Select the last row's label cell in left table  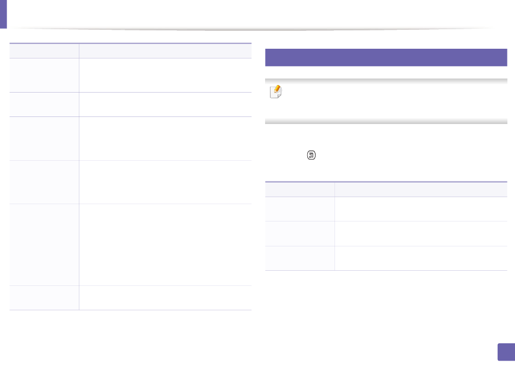point(44,298)
